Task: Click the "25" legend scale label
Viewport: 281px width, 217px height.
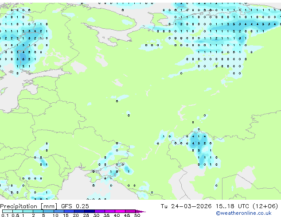Action: 86,215
